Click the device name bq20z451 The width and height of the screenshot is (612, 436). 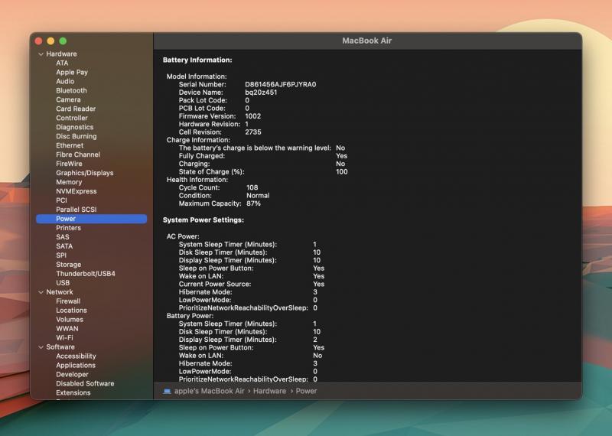click(261, 93)
